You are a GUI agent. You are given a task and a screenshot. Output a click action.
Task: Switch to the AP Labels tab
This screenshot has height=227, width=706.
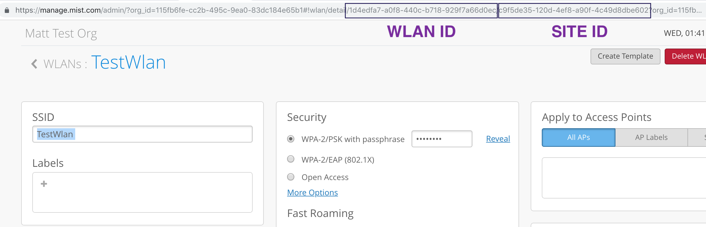[651, 138]
